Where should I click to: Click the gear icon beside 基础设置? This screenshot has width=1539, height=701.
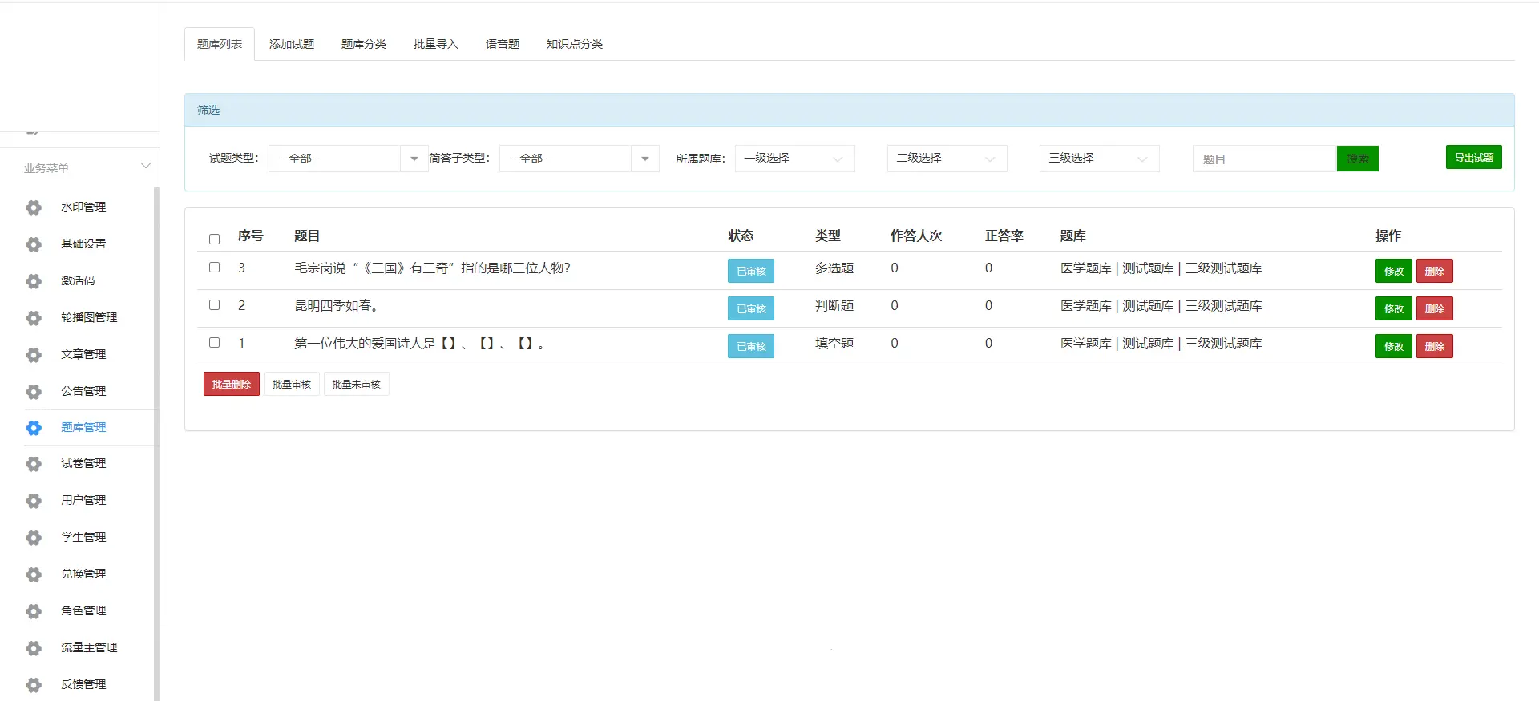click(34, 244)
